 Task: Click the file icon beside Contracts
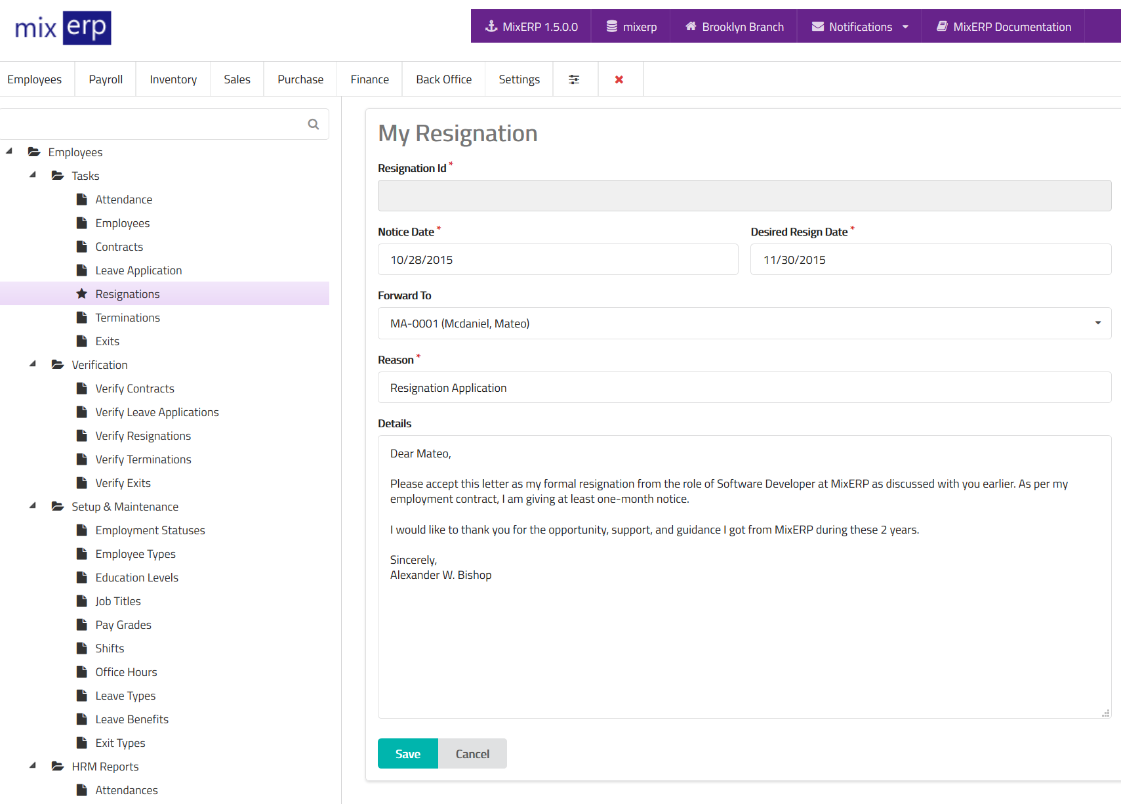82,246
